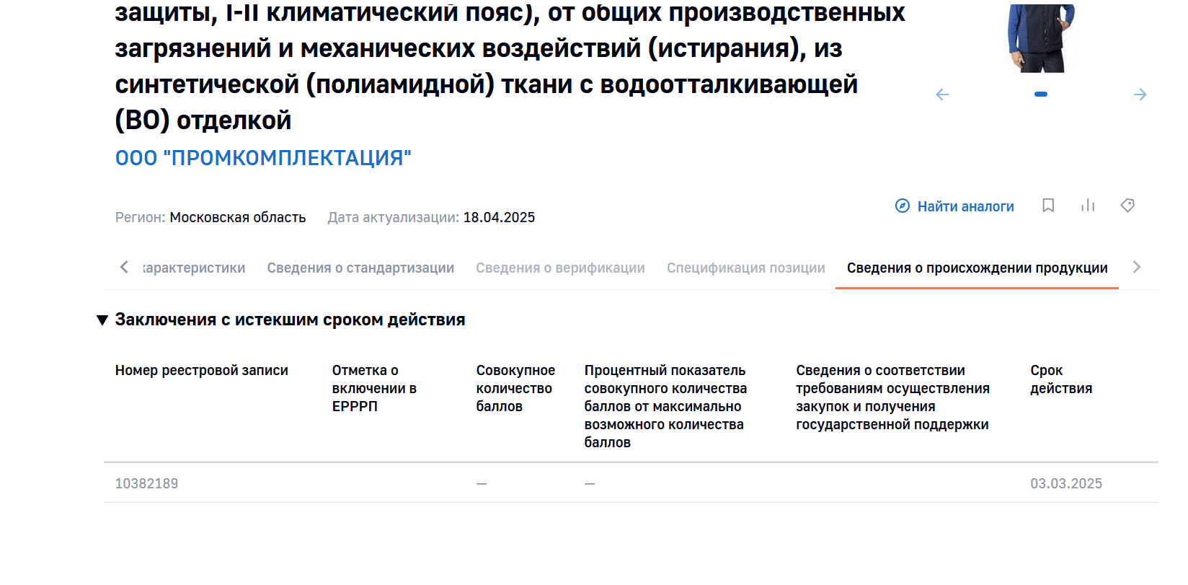1188x585 pixels.
Task: Go to next product image arrow
Action: 1140,94
